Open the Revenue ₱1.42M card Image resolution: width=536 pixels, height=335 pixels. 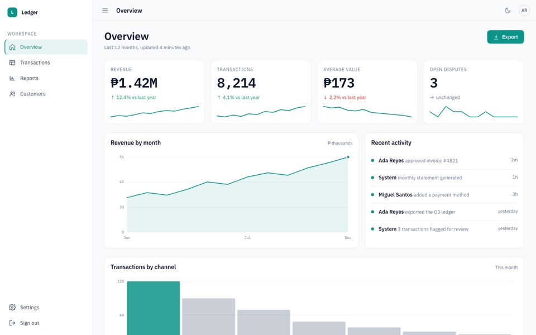click(155, 92)
